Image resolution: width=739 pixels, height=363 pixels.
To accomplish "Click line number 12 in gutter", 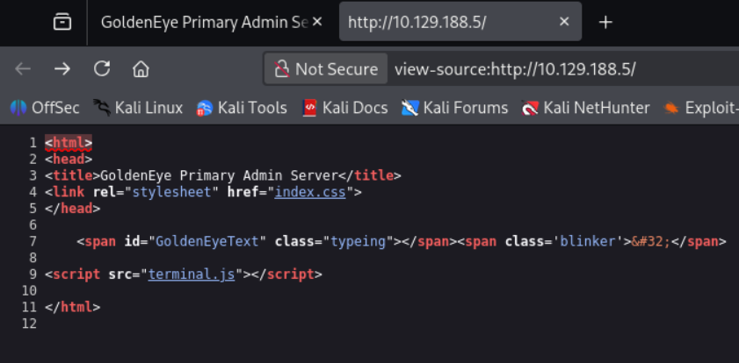I will click(29, 324).
